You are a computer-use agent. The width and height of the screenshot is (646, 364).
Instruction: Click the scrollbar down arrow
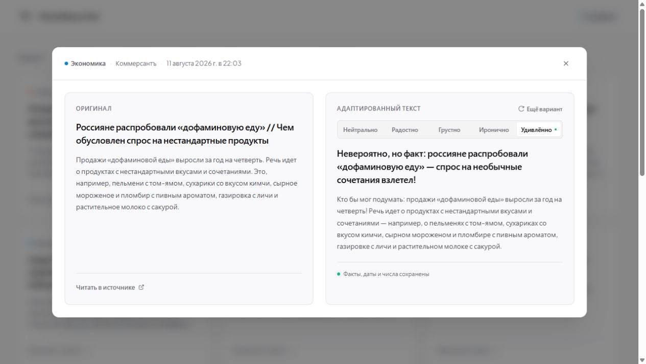coord(642,360)
